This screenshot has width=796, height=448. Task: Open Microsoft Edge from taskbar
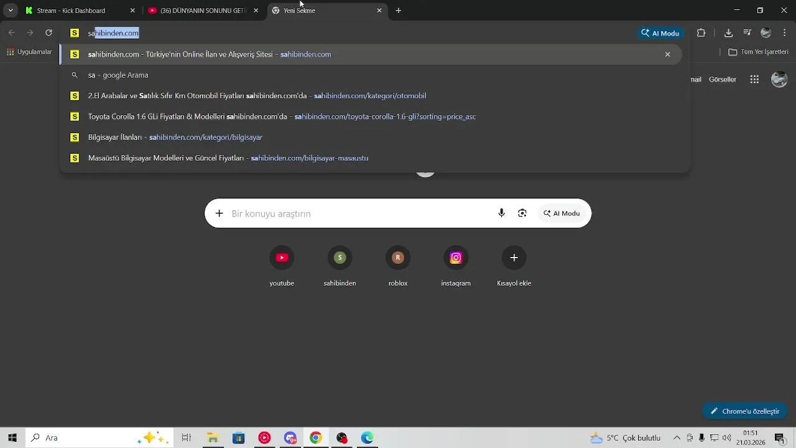pos(368,438)
